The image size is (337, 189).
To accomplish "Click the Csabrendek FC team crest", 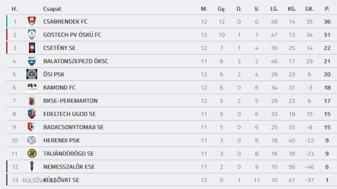I will click(x=32, y=21).
